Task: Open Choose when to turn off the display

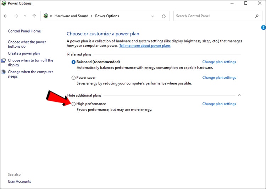Action: point(31,63)
